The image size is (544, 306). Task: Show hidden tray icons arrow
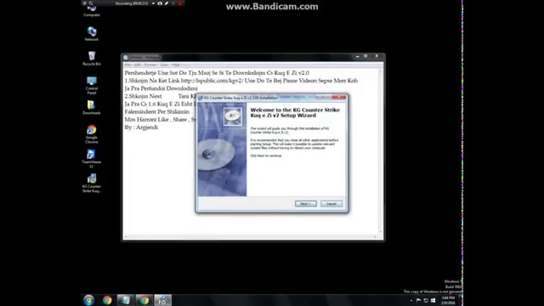pyautogui.click(x=412, y=300)
